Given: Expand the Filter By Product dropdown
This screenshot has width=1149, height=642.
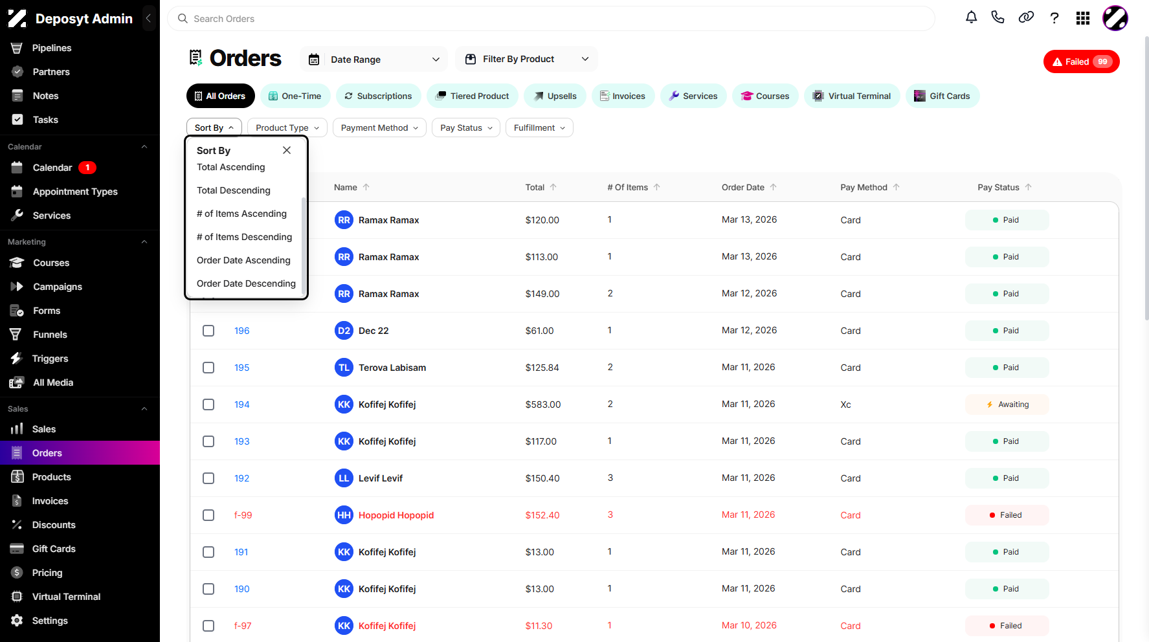Looking at the screenshot, I should coord(527,59).
